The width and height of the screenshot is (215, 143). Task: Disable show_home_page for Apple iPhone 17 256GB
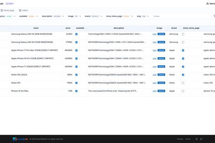tap(183, 66)
